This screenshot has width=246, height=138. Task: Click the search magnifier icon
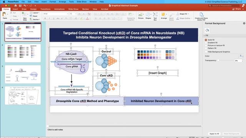(x=210, y=6)
